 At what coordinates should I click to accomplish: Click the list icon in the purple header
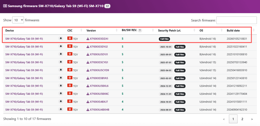pos(5,6)
